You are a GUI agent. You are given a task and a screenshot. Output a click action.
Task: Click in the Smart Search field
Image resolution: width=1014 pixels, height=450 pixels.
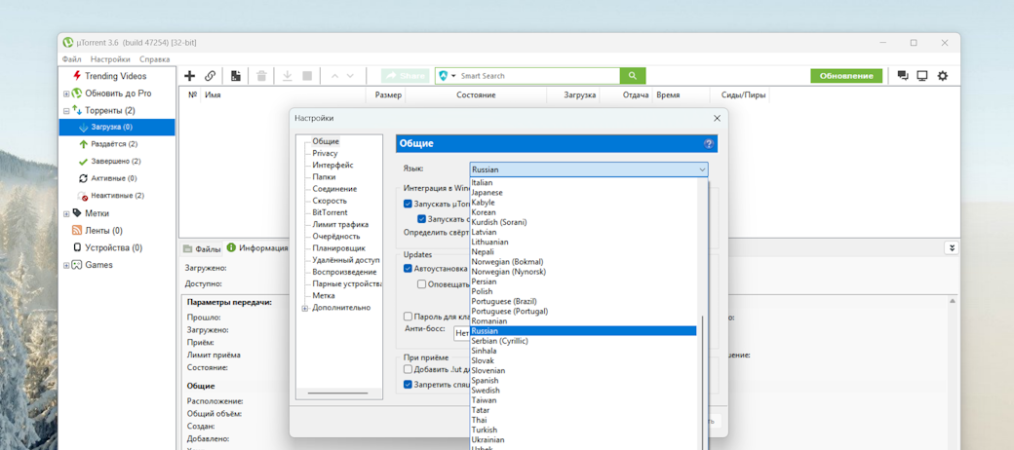(x=538, y=76)
